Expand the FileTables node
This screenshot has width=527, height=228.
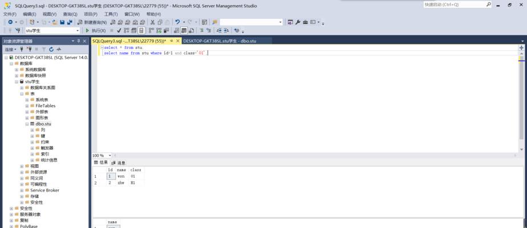27,106
